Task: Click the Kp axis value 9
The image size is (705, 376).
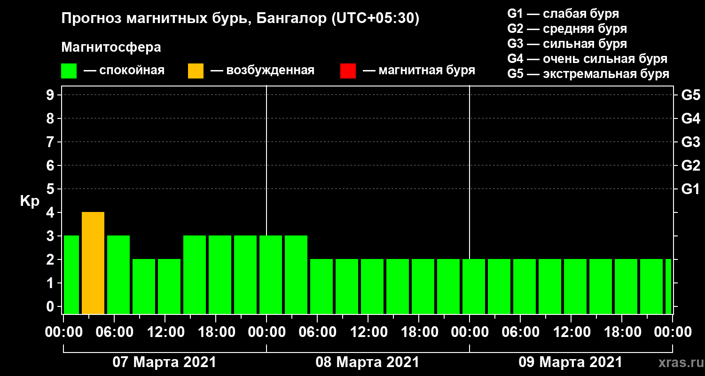Action: click(51, 95)
